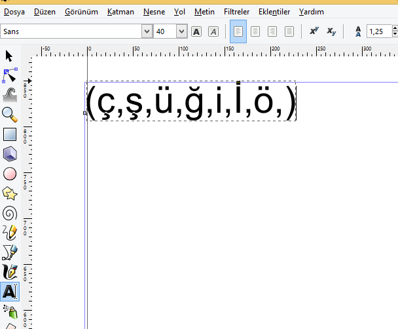Expand the font size 40 dropdown

(x=181, y=31)
